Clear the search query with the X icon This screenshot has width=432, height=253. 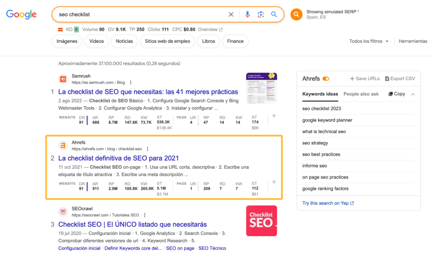231,14
